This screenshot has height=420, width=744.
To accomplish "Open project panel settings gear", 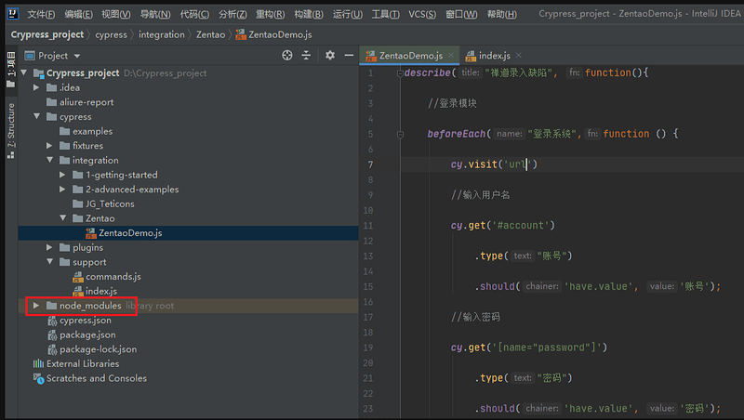I will tap(330, 56).
